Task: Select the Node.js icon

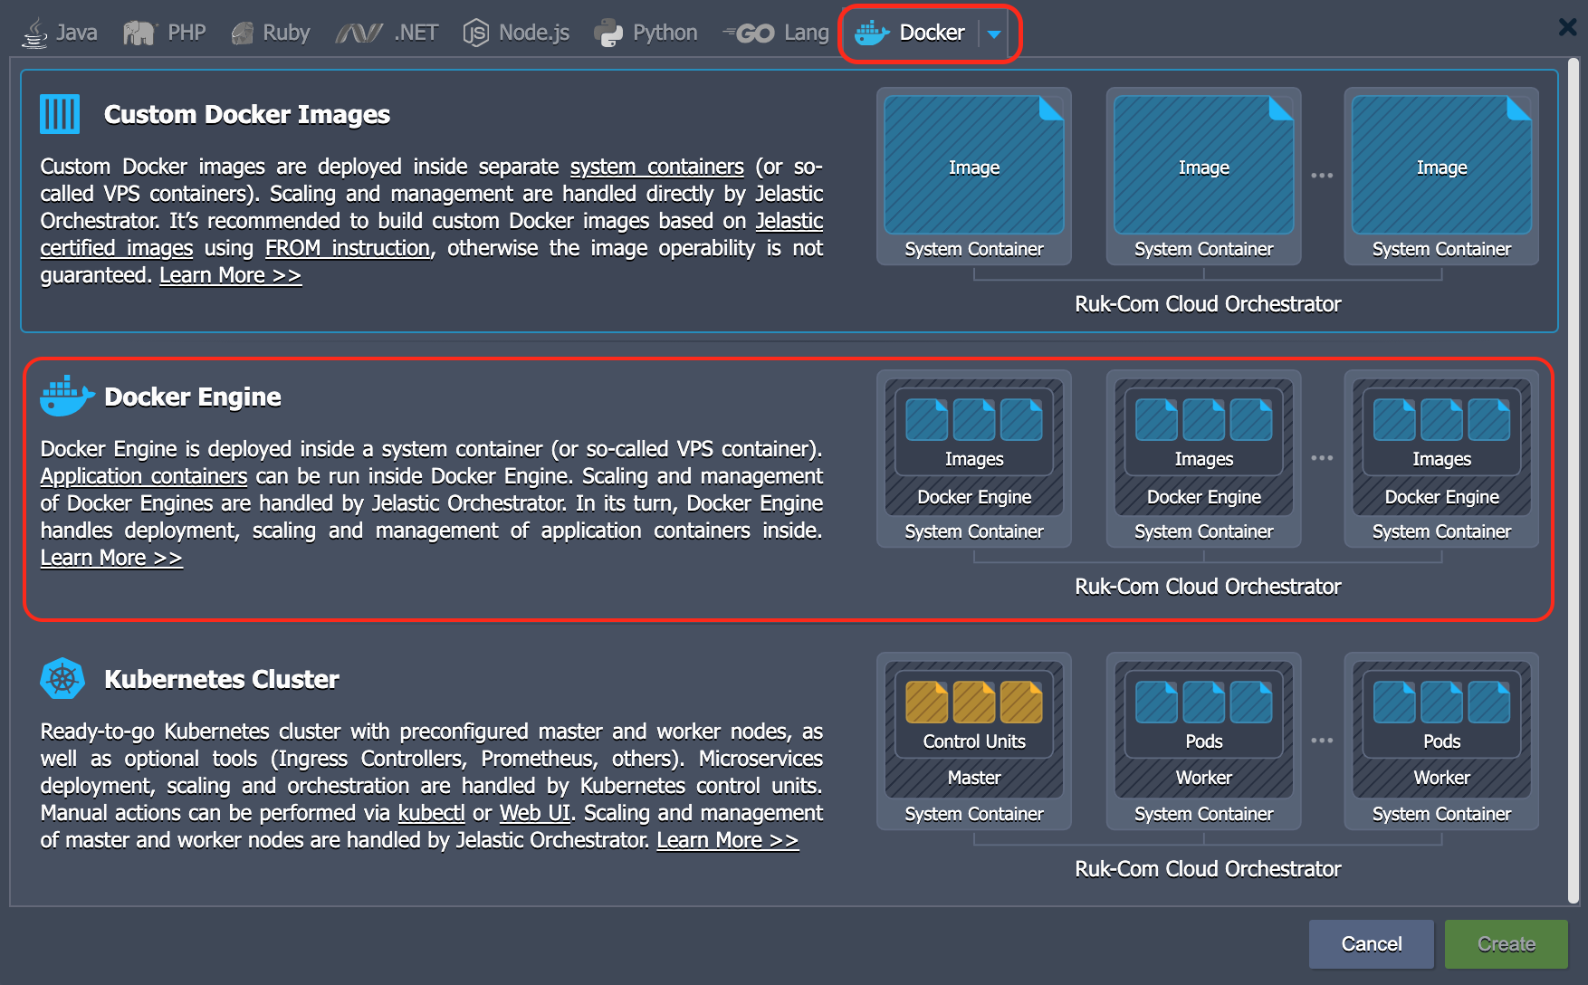Action: 474,32
